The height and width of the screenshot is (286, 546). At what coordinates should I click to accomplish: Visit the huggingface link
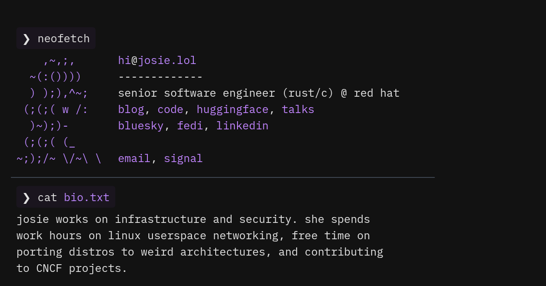(233, 110)
